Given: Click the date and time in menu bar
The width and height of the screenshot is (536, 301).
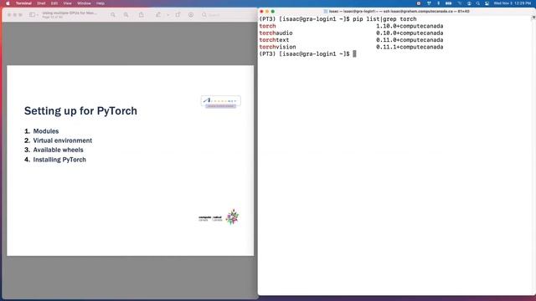Looking at the screenshot, I should (x=512, y=3).
